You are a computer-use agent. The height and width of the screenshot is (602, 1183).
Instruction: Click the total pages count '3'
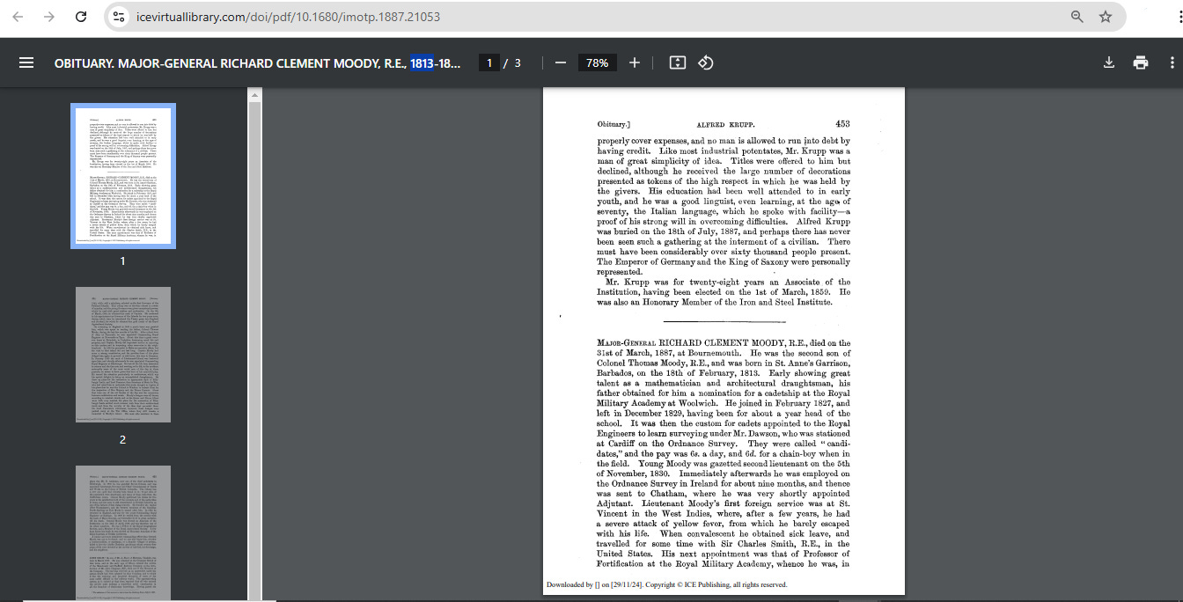tap(518, 63)
